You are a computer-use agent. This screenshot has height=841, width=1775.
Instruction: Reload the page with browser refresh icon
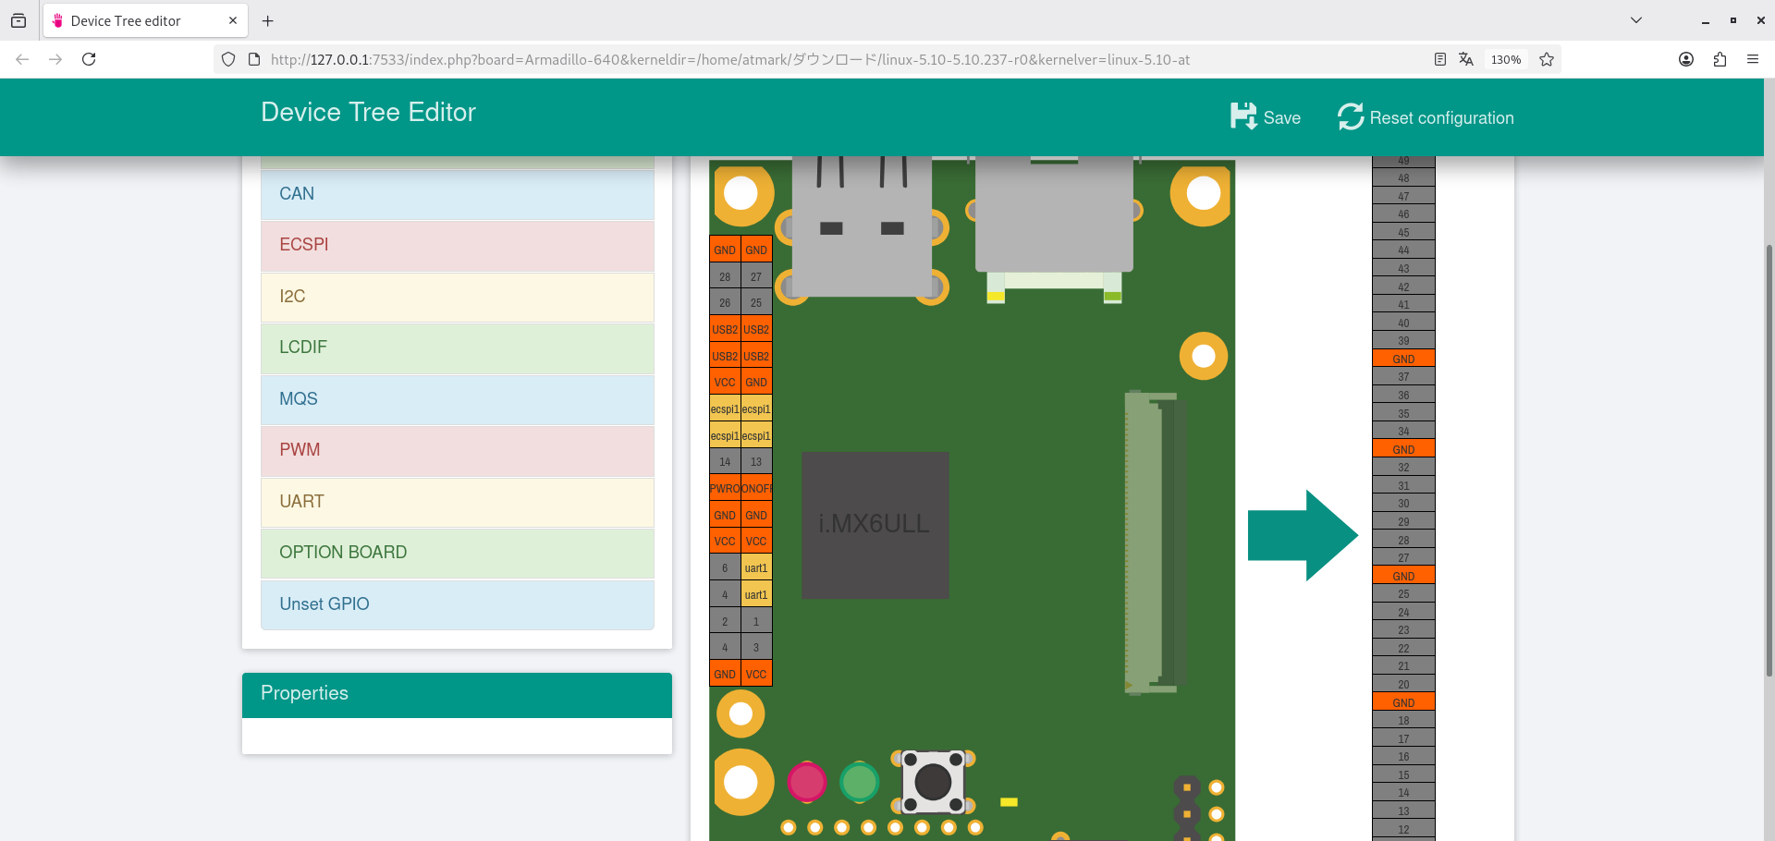tap(89, 59)
